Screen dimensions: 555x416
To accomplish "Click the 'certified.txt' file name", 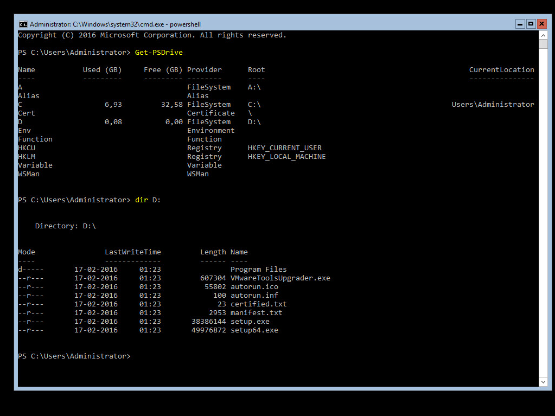I will (x=258, y=304).
